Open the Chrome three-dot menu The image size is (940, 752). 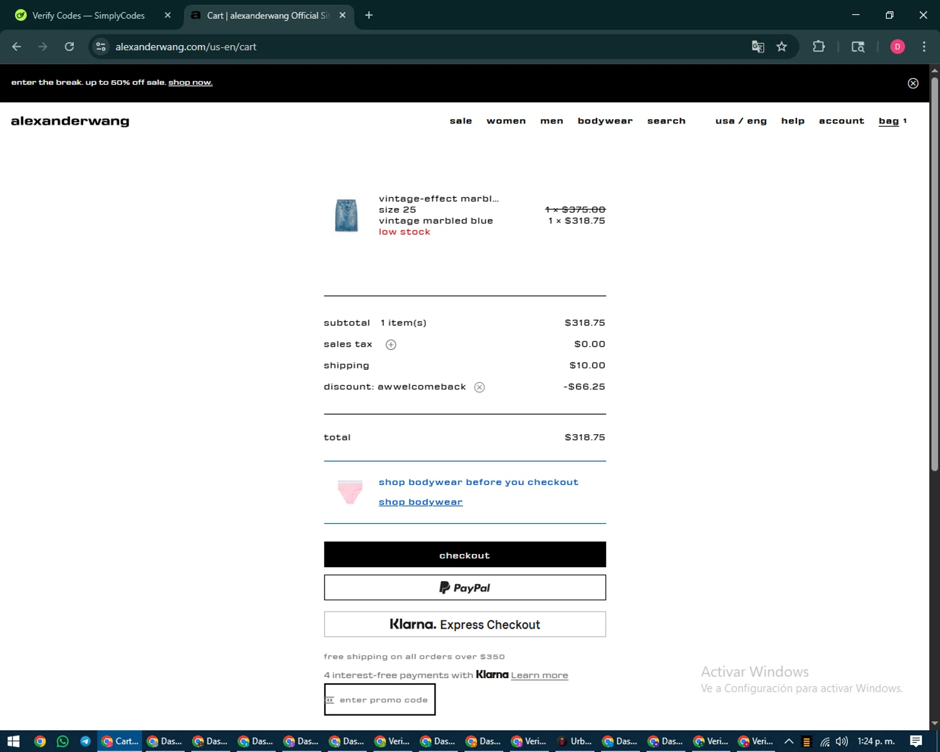click(924, 46)
